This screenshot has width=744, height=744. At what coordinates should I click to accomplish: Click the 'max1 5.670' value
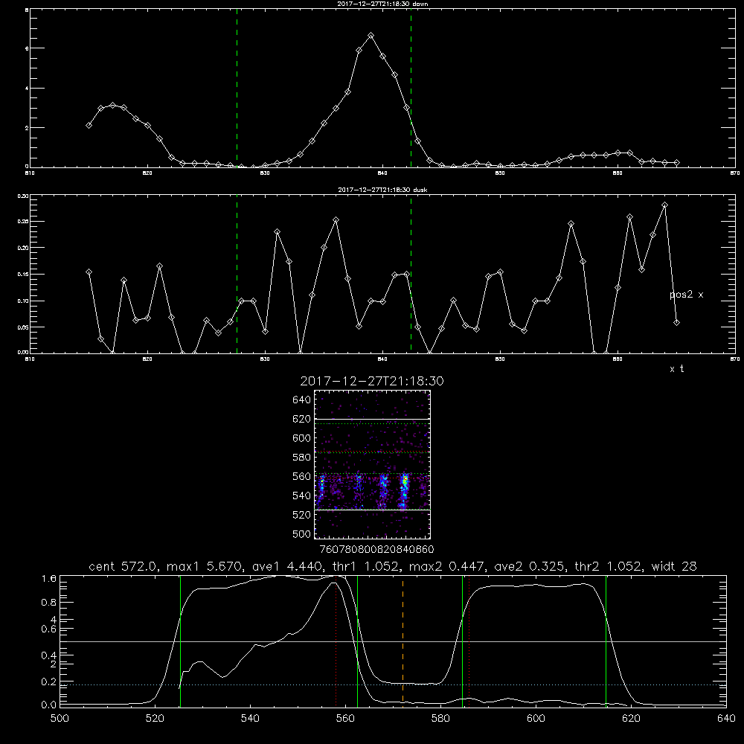point(205,566)
